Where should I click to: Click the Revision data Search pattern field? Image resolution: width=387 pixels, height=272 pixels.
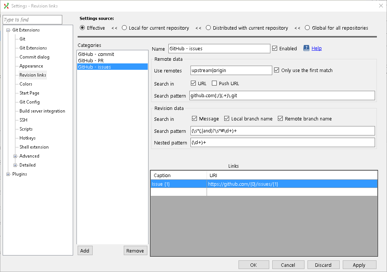point(283,131)
